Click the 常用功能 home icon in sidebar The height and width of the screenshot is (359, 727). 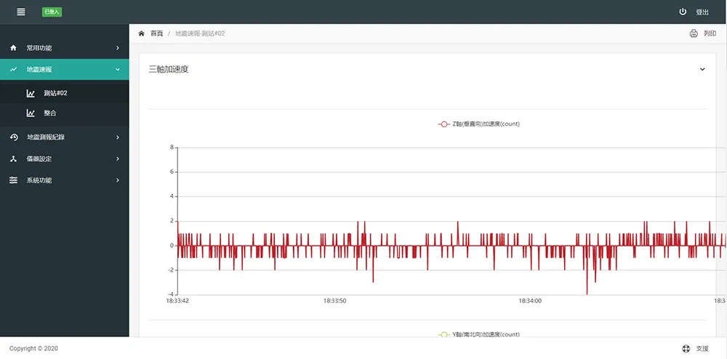click(13, 48)
